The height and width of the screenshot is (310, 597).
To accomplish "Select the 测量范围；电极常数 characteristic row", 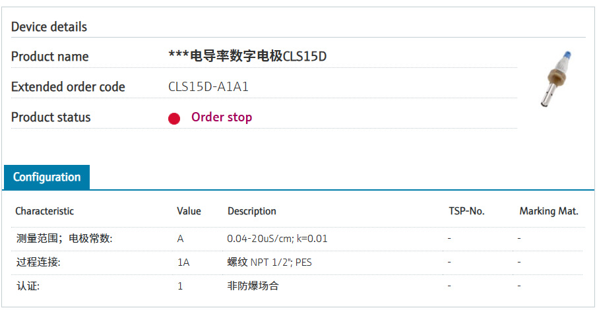I will pyautogui.click(x=65, y=239).
